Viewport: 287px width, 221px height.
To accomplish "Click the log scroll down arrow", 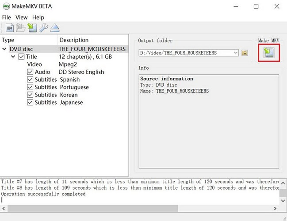I will [283, 201].
